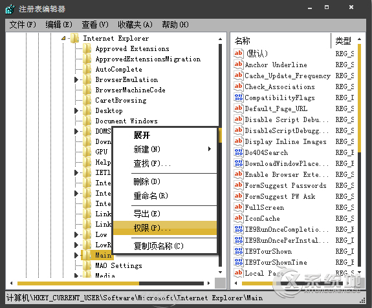Click the Registry Editor title bar icon

point(10,9)
